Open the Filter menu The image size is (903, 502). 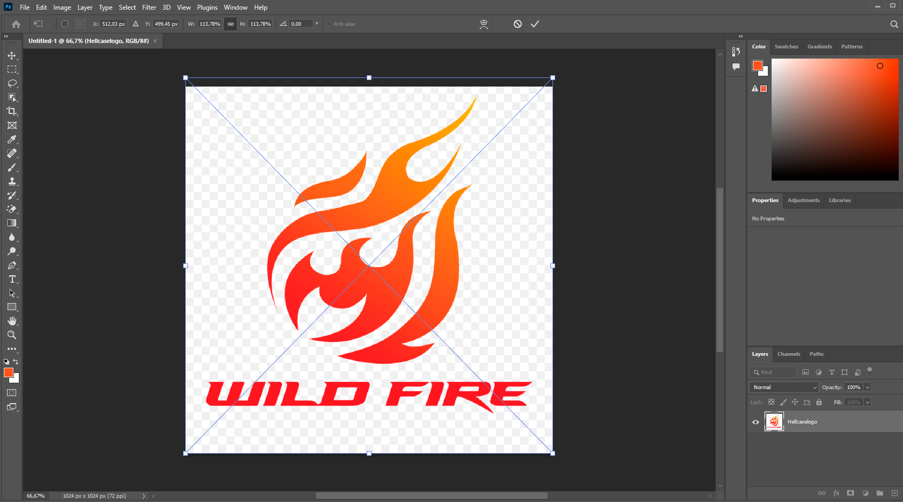point(149,8)
